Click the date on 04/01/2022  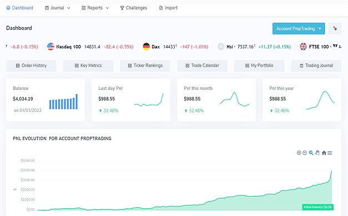[x=28, y=110]
